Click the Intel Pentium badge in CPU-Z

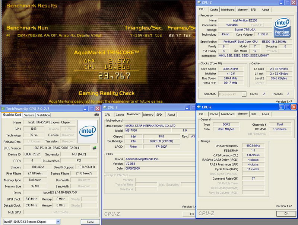click(282, 27)
